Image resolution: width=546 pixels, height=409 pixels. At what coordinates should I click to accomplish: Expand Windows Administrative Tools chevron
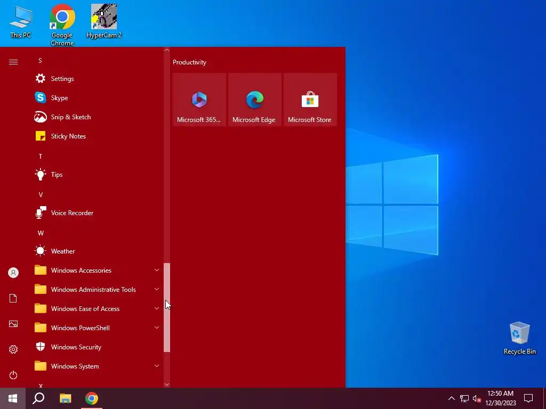pos(157,289)
